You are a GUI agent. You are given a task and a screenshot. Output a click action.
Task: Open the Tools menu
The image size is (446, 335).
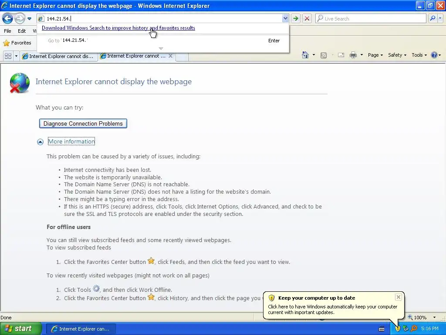click(419, 55)
